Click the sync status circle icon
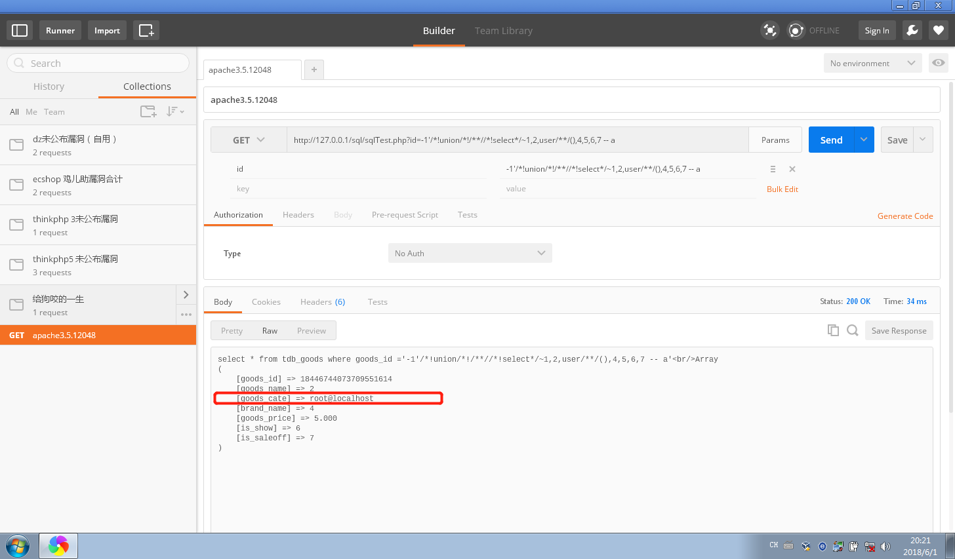Viewport: 955px width, 559px height. (796, 30)
